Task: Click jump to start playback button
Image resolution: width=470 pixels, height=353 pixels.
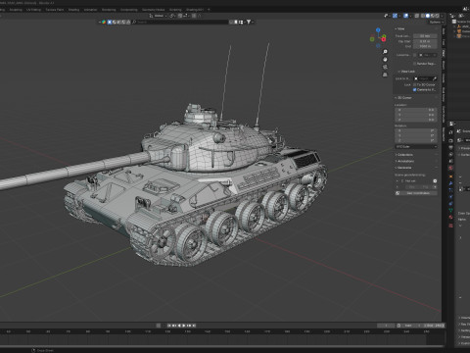Action: (x=169, y=326)
